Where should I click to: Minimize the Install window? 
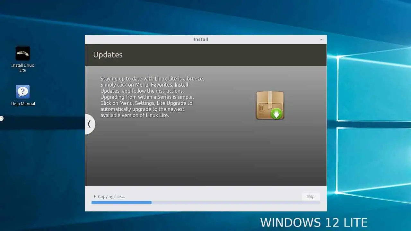[321, 39]
